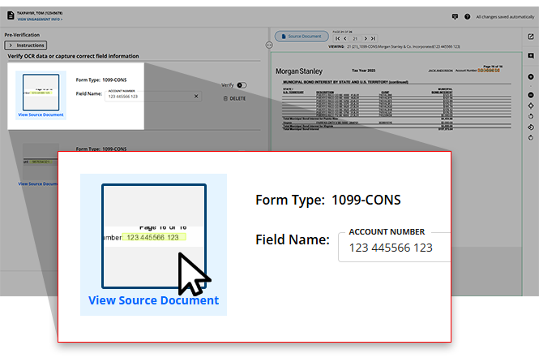Zoom out on the source document
The image size is (539, 358).
click(x=531, y=95)
